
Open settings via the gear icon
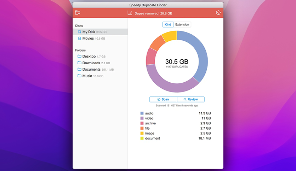[218, 13]
